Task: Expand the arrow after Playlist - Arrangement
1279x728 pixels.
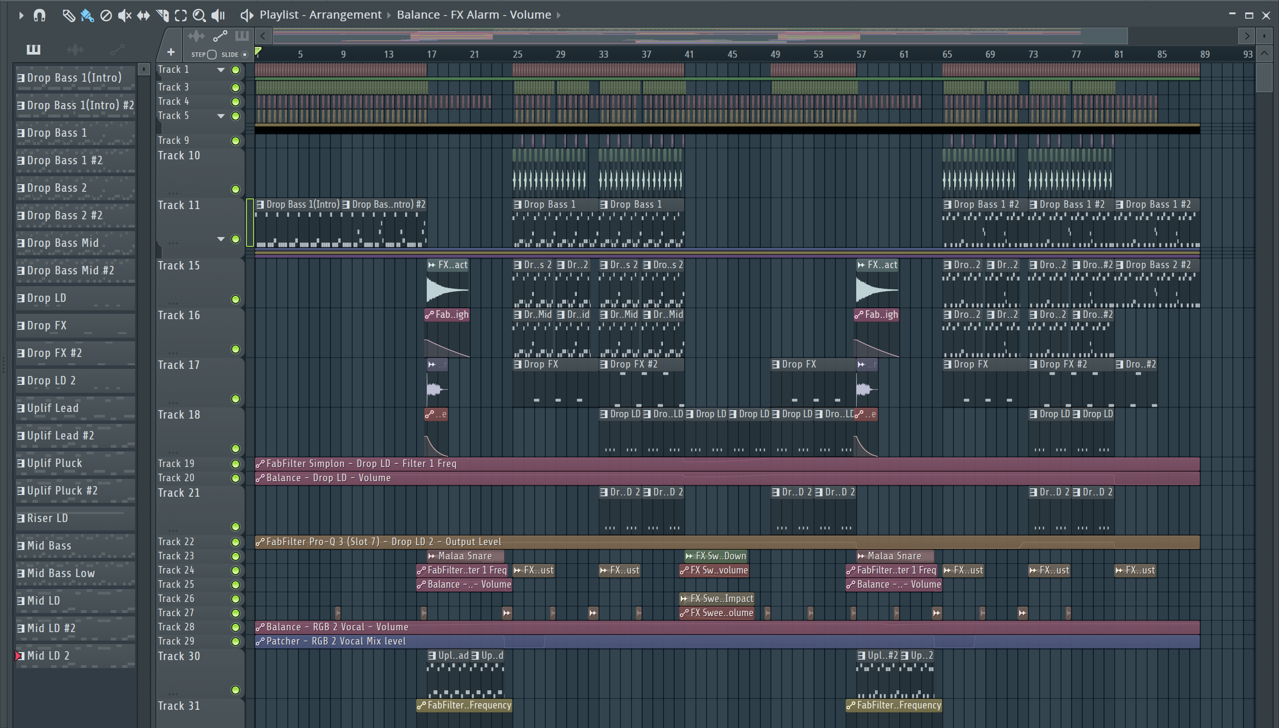Action: coord(389,16)
